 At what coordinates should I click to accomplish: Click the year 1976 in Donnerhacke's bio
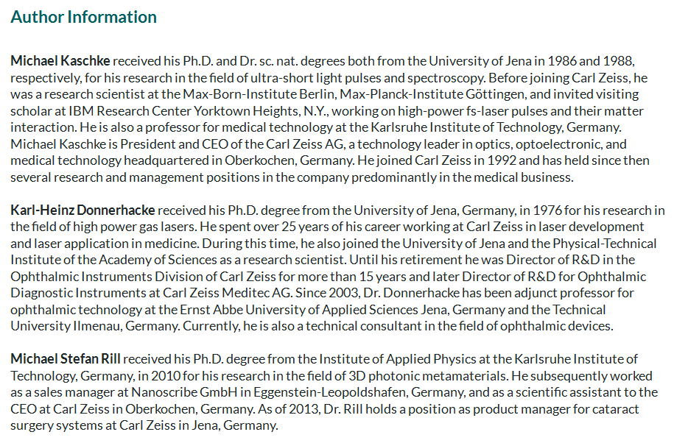(x=547, y=210)
